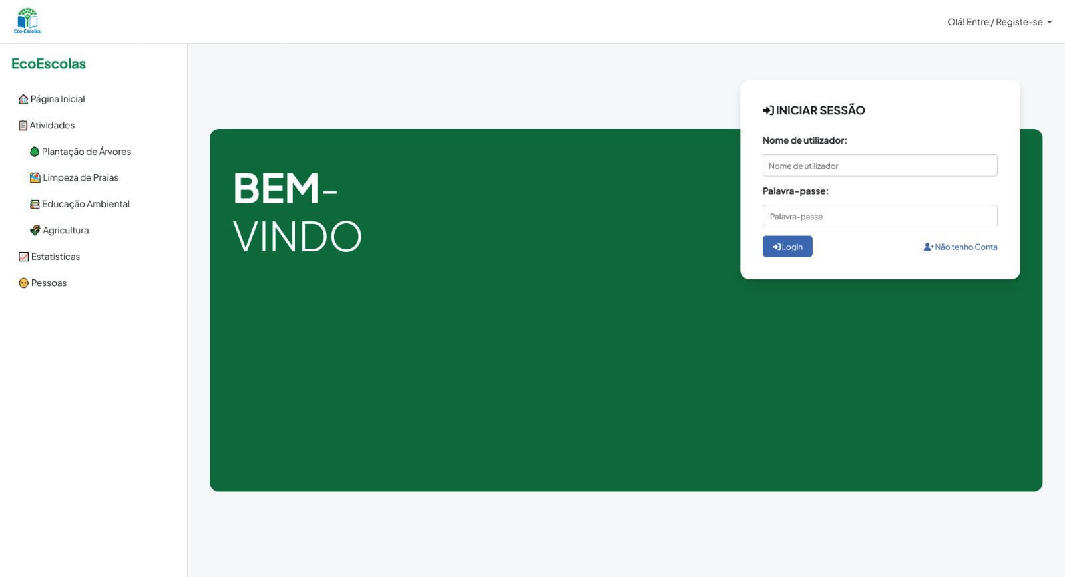Click the chart icon beside Estatisticas
Screen dimensions: 1065x577
(24, 257)
